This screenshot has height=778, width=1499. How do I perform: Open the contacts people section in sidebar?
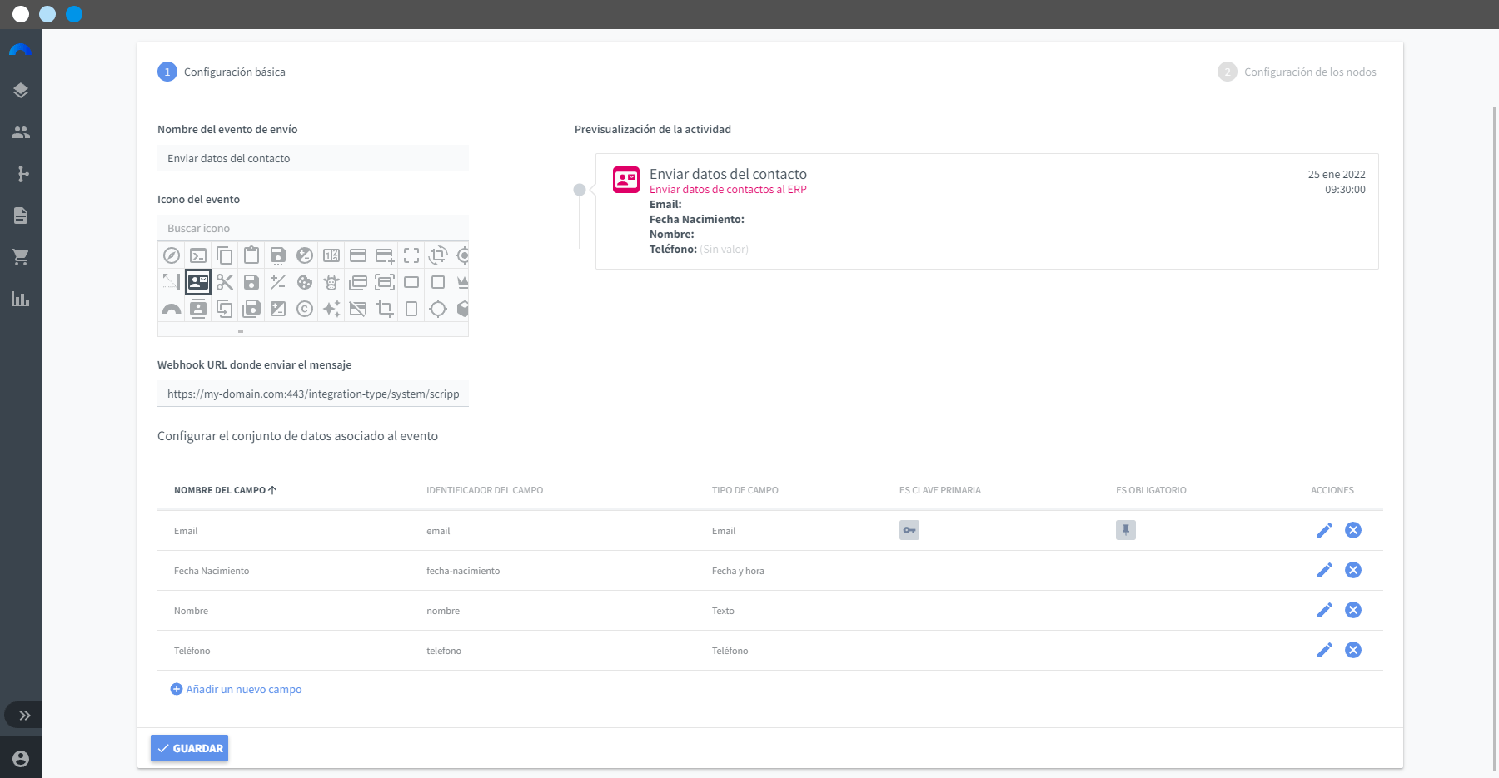click(x=21, y=132)
